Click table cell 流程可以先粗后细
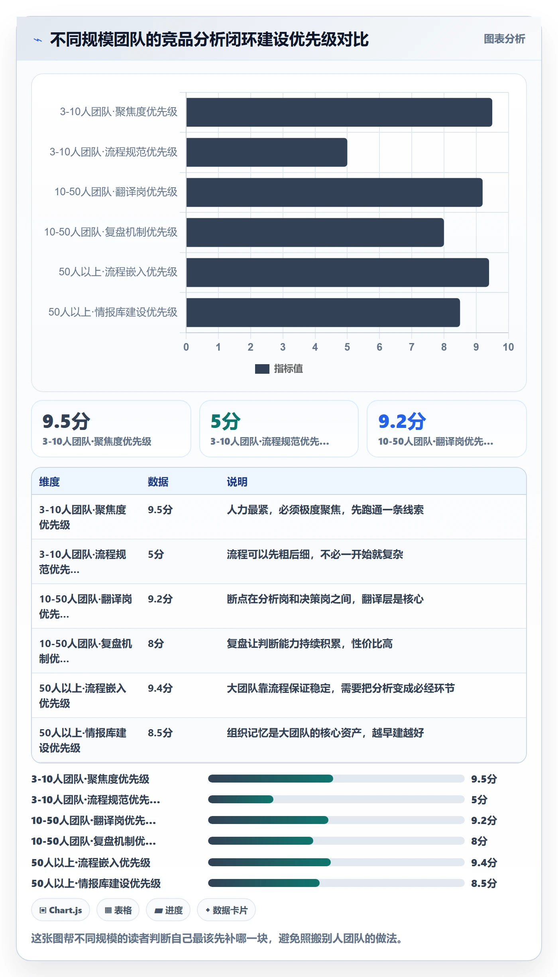The image size is (558, 977). (x=315, y=554)
